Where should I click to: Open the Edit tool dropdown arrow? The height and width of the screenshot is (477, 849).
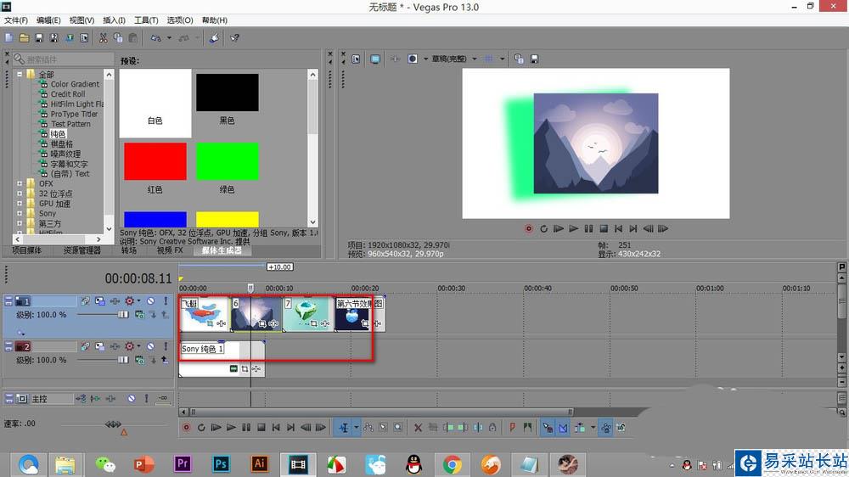[x=356, y=428]
